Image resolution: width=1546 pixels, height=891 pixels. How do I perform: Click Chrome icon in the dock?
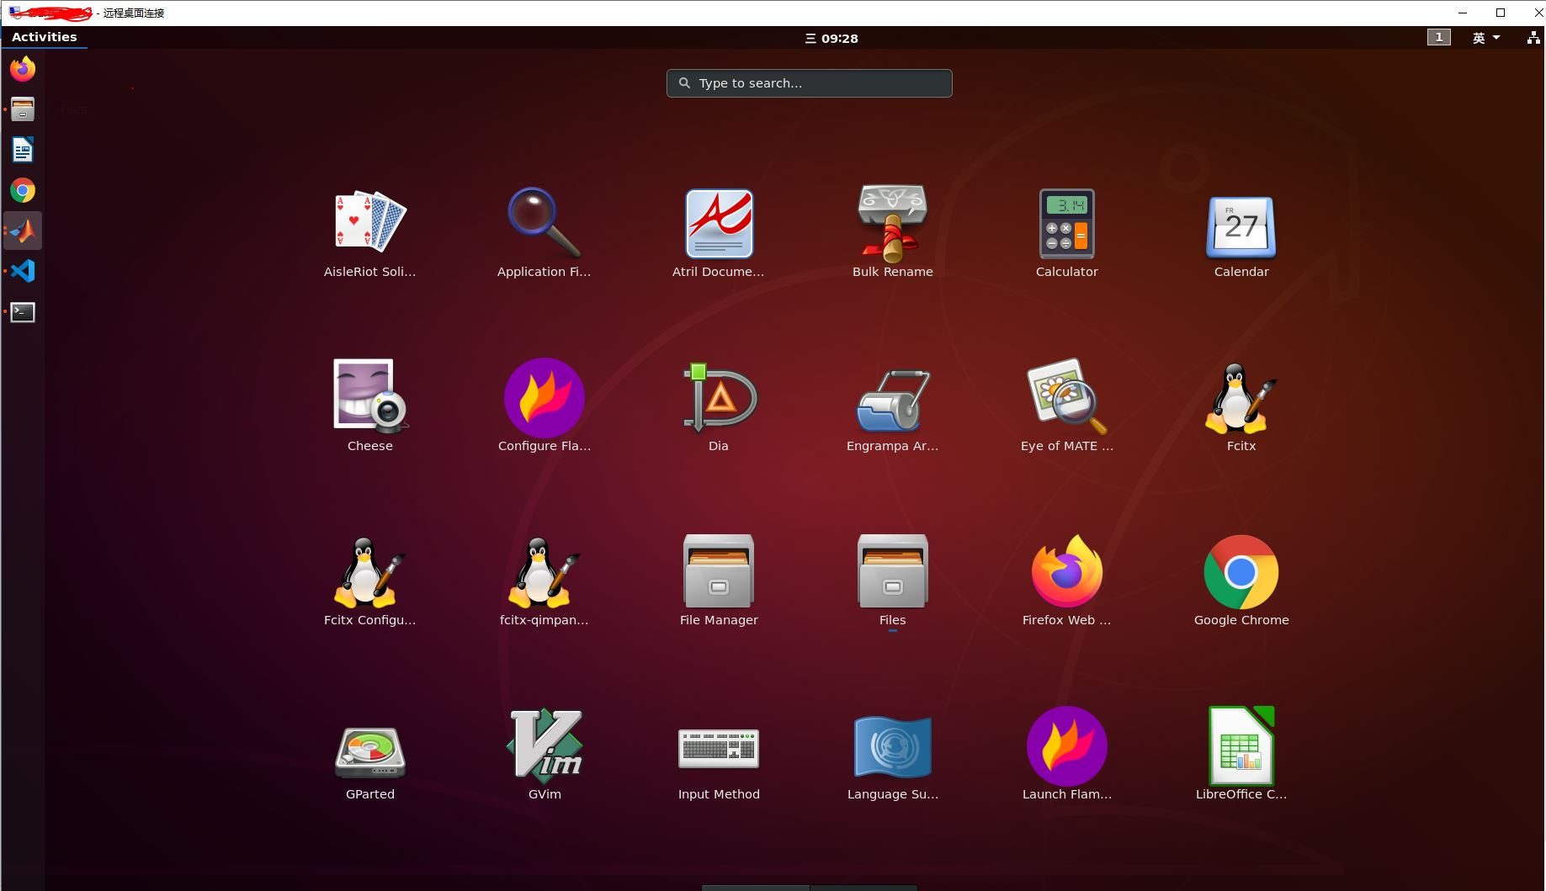tap(23, 190)
